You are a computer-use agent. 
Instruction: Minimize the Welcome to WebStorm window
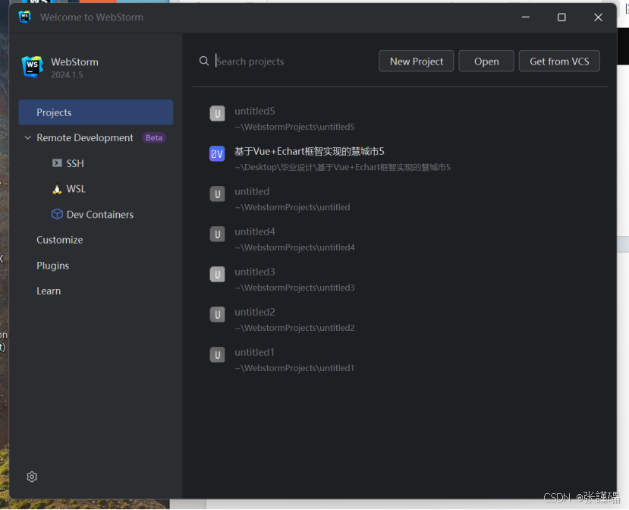coord(526,17)
